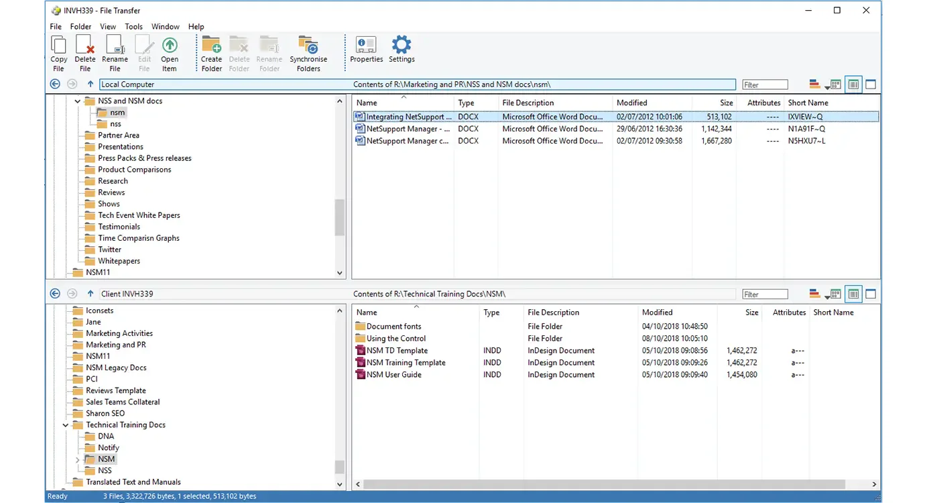Screen dimensions: 927x503
Task: Select the Tech Event White Papers folder
Action: (139, 215)
